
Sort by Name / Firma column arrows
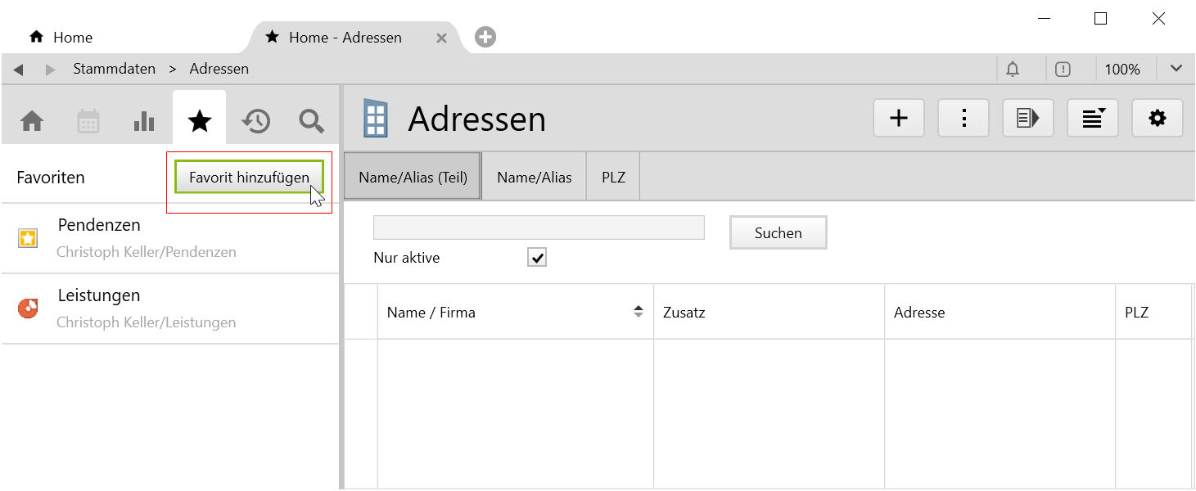[x=639, y=312]
